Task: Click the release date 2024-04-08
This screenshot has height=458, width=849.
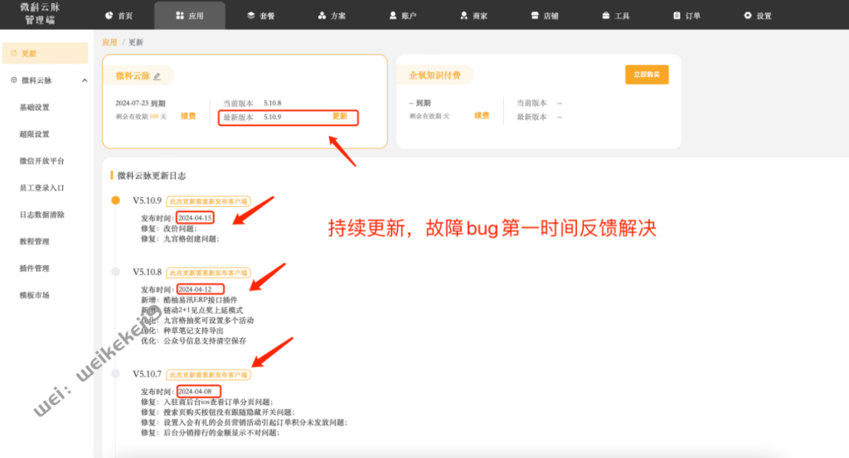Action: point(195,392)
